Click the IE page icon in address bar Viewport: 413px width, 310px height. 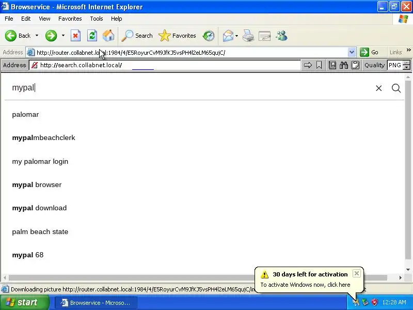pyautogui.click(x=31, y=52)
